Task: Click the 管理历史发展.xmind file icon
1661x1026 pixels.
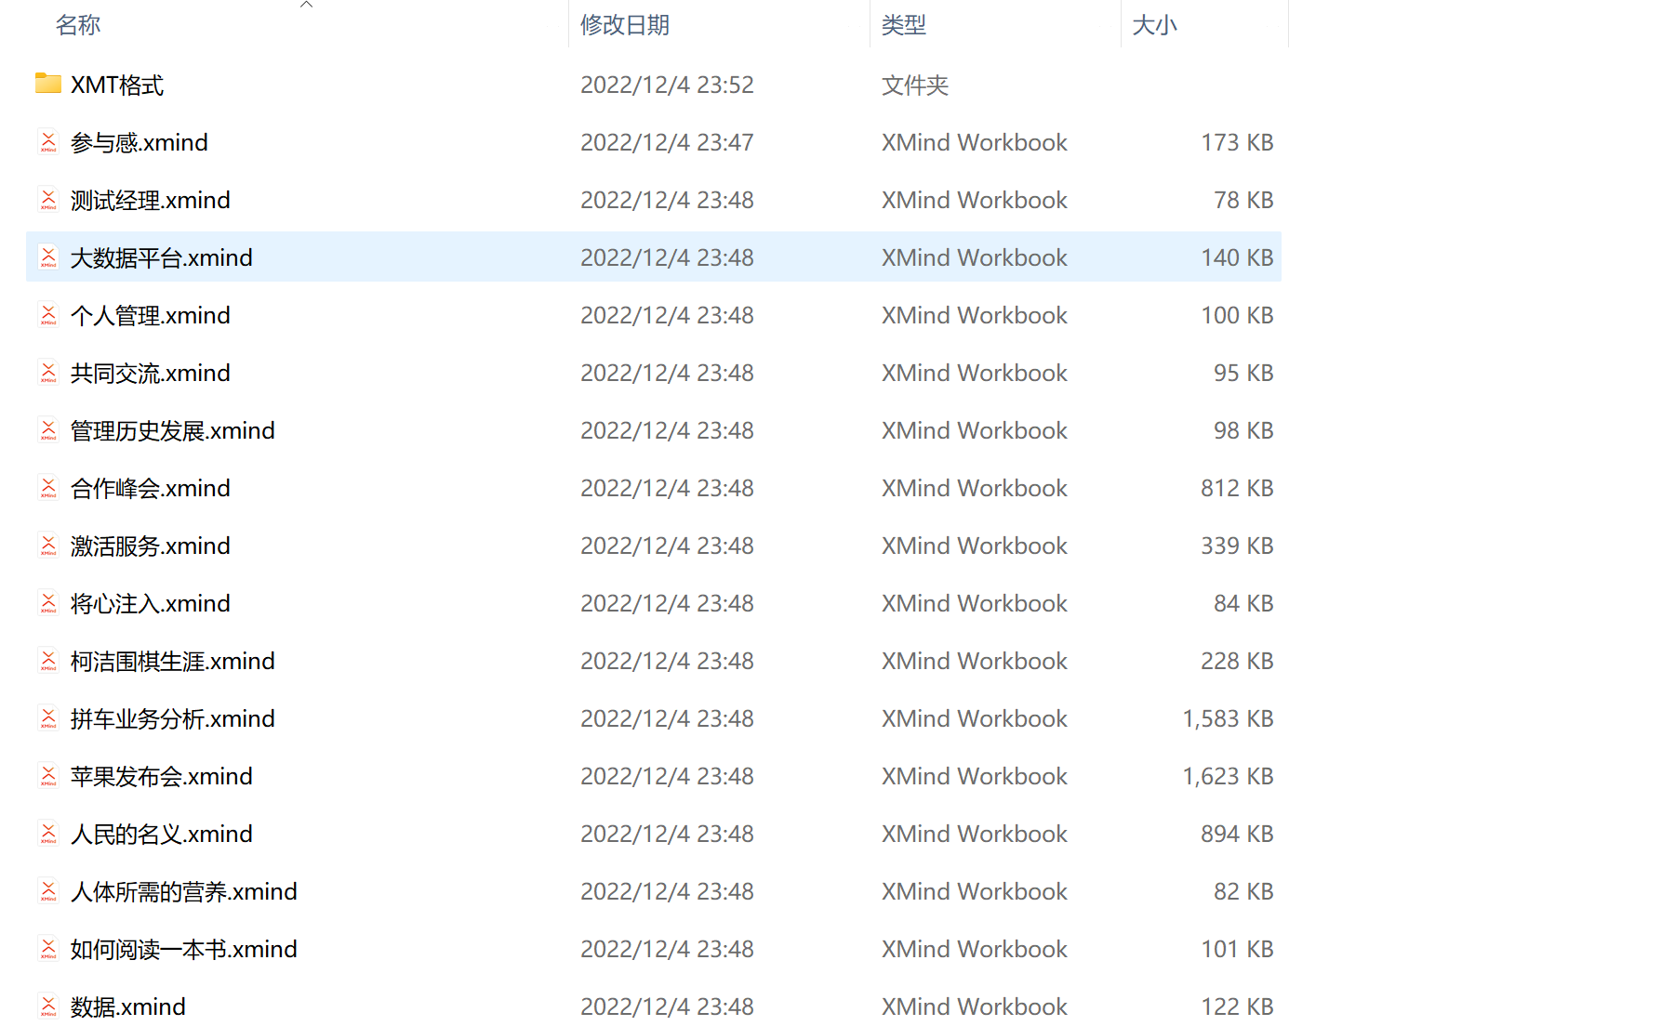Action: [48, 430]
